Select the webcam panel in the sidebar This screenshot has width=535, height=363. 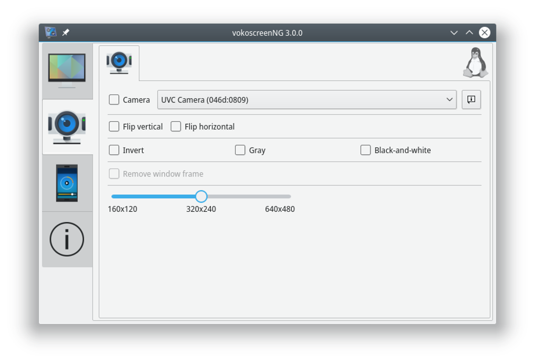tap(68, 126)
